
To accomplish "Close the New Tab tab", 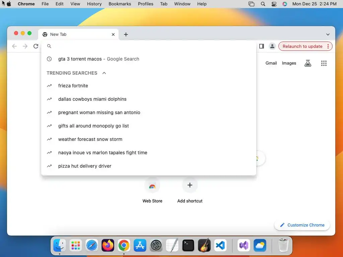I will (113, 34).
